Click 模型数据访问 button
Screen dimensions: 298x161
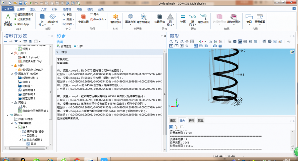coord(24,15)
